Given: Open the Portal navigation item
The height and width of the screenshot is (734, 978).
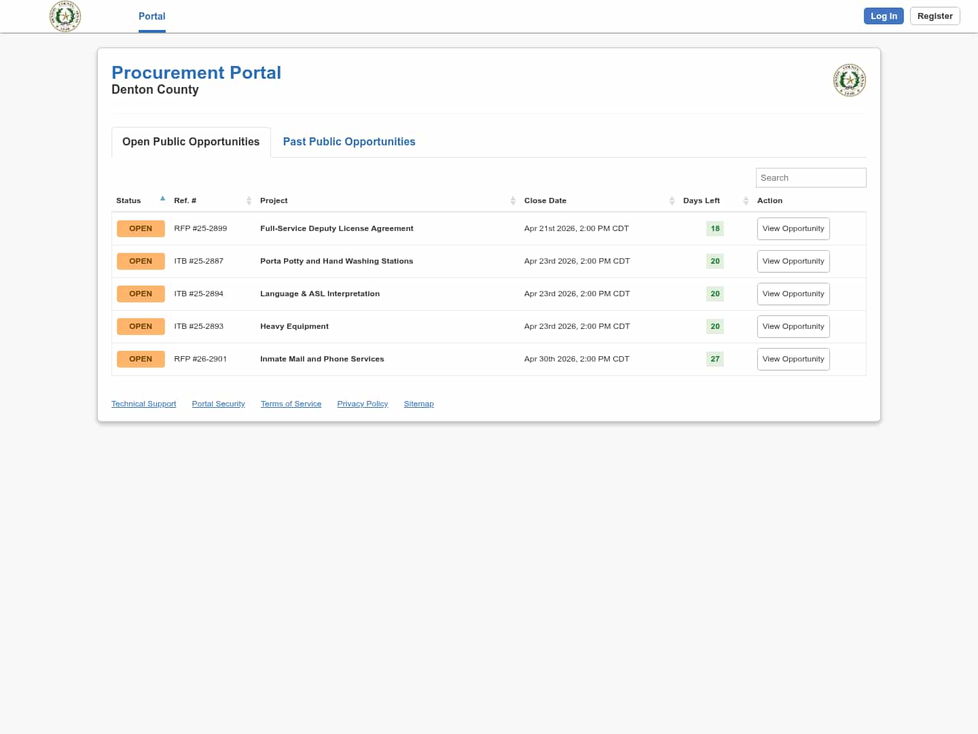Looking at the screenshot, I should point(151,16).
